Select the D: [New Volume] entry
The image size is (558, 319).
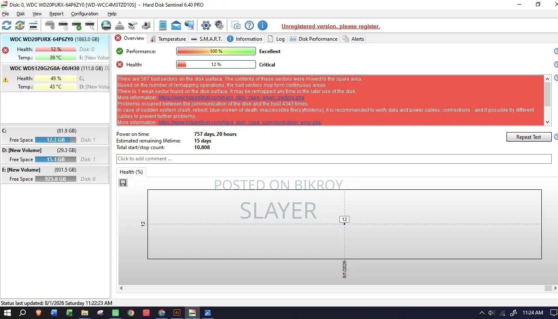click(x=55, y=155)
